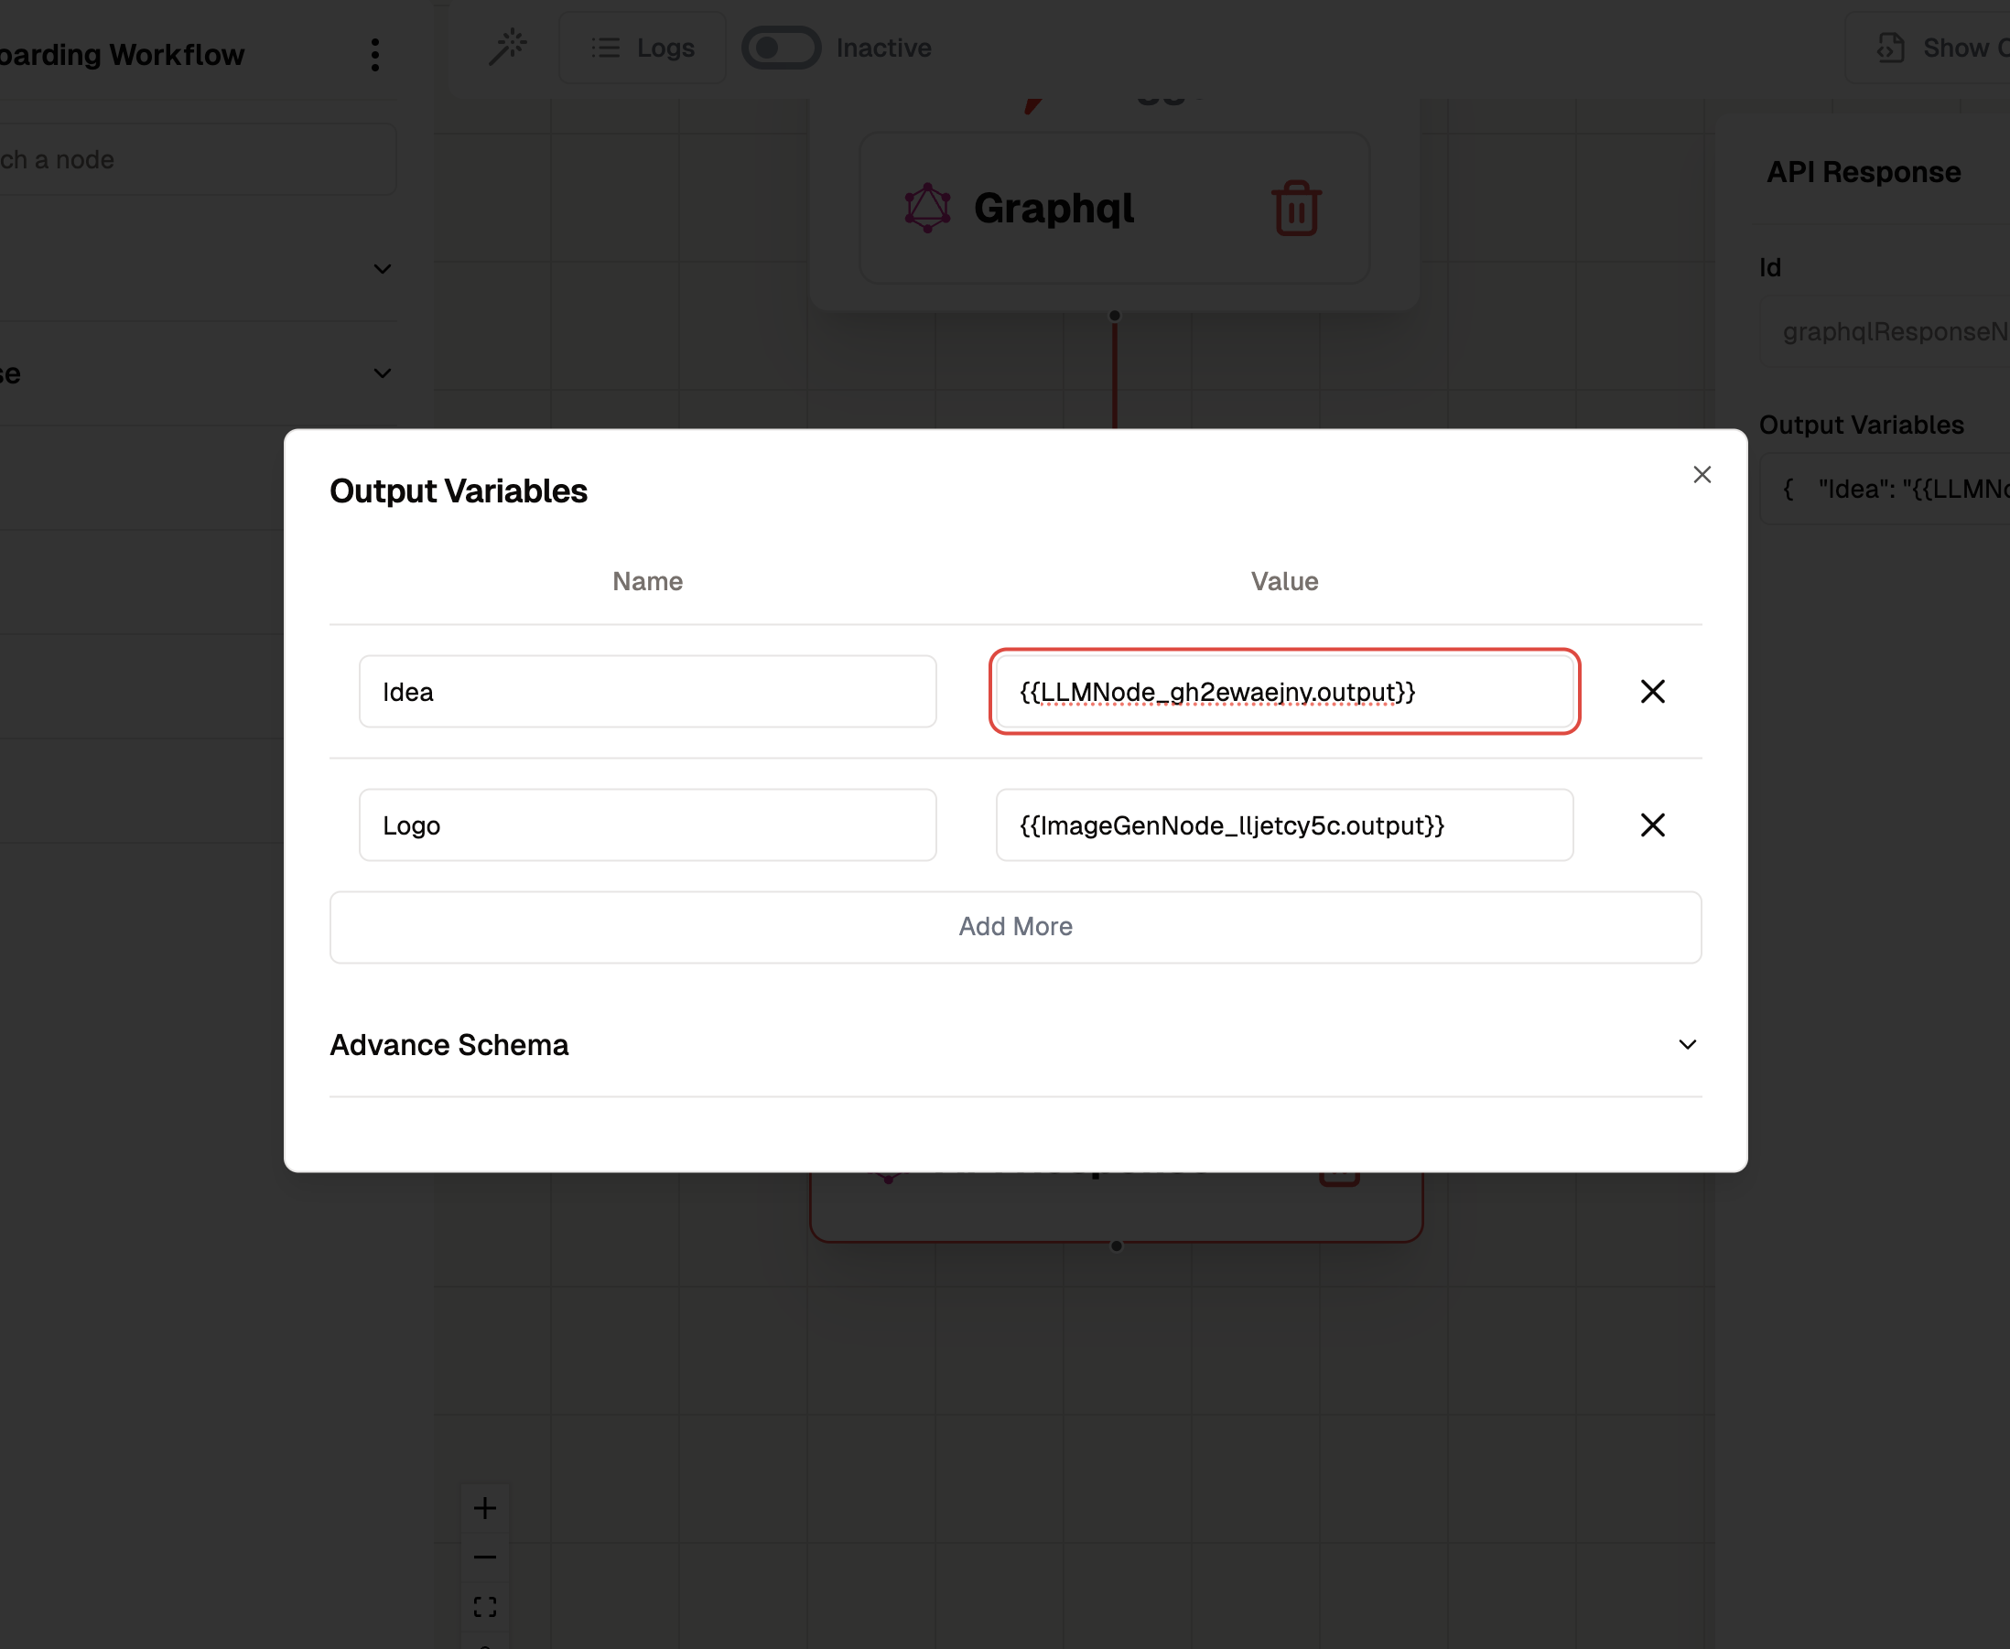Edit the Idea name field
This screenshot has width=2010, height=1649.
tap(647, 692)
